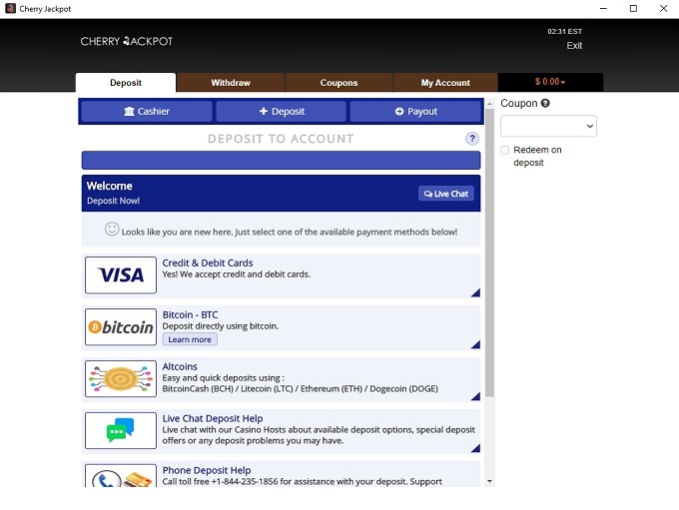Click the Live Chat Deposit Help bubble icon
Image resolution: width=679 pixels, height=510 pixels.
point(121,430)
